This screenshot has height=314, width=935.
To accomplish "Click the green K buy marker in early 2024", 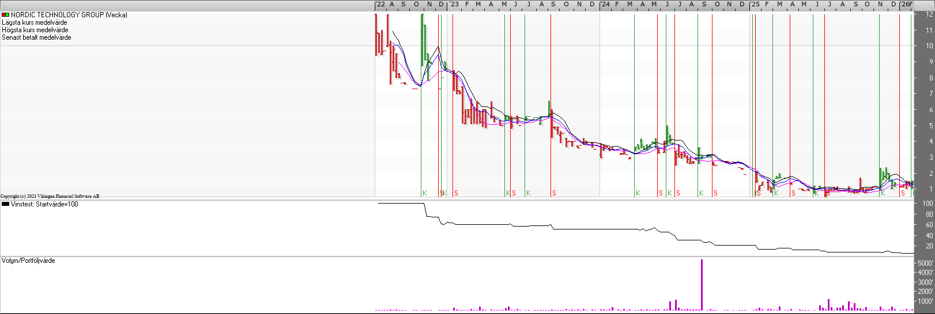I will (638, 193).
